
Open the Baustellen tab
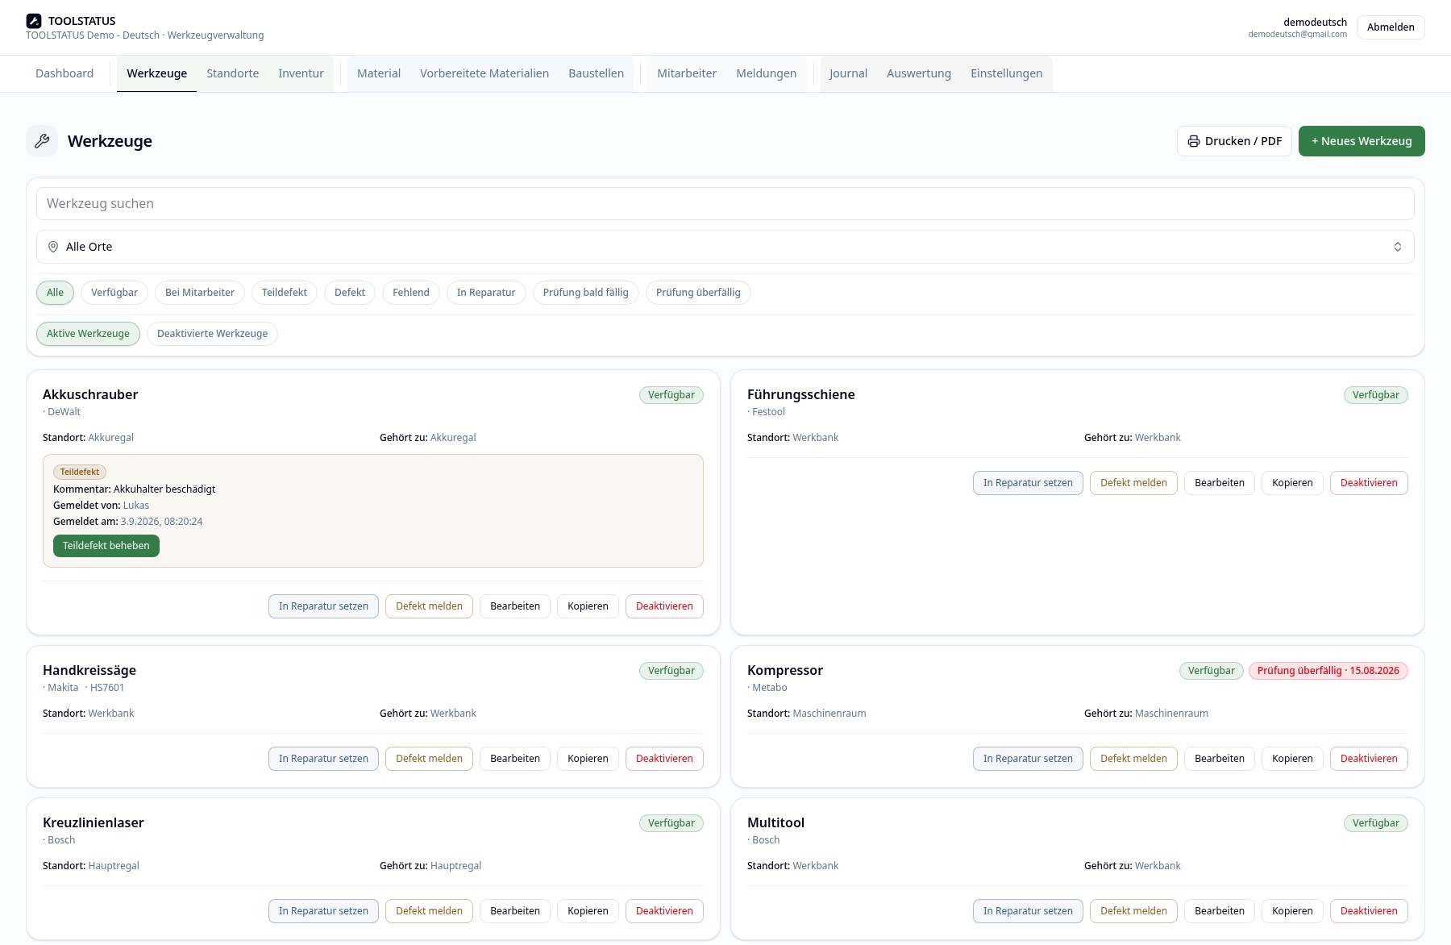click(597, 73)
